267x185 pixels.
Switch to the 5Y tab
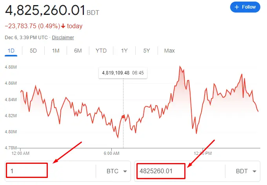coord(147,51)
